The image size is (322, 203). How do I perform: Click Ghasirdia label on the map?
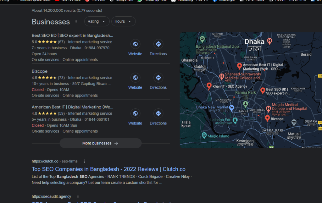point(189,60)
